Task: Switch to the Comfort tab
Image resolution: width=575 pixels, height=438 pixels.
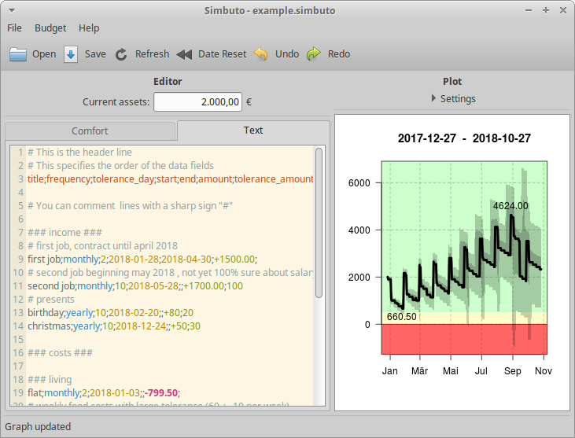Action: [x=90, y=131]
